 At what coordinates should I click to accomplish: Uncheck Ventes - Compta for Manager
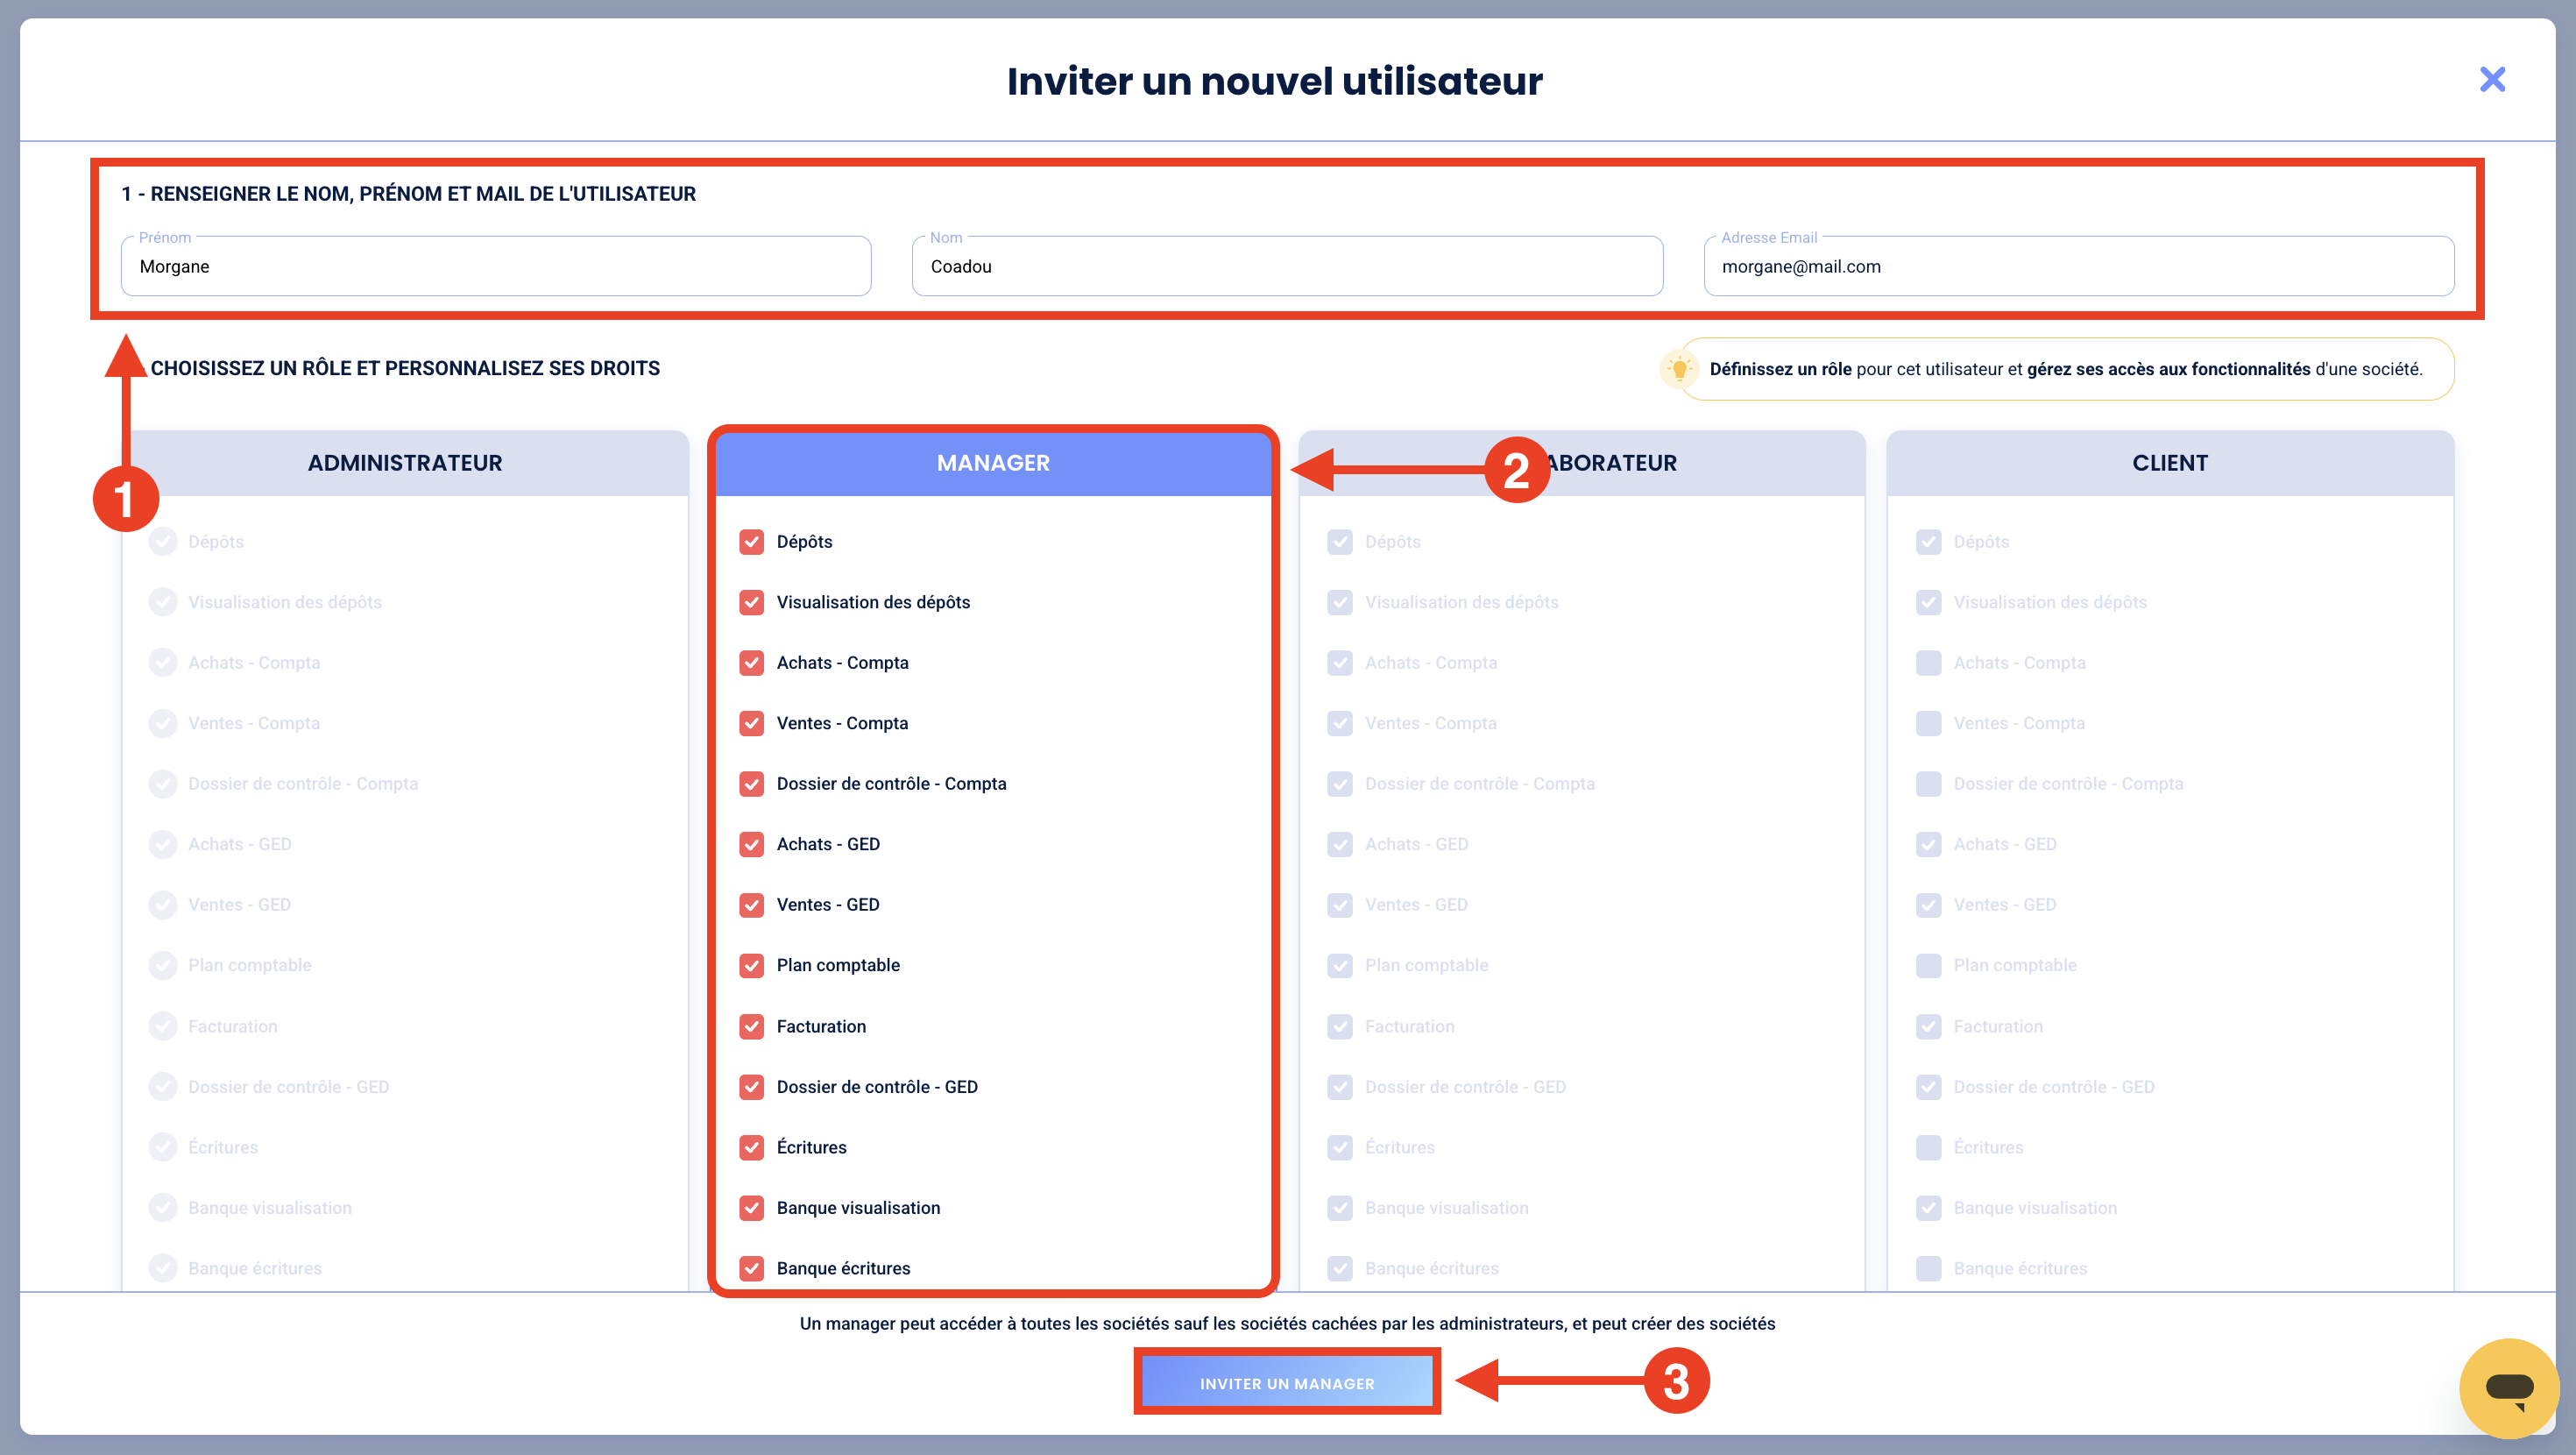tap(752, 723)
